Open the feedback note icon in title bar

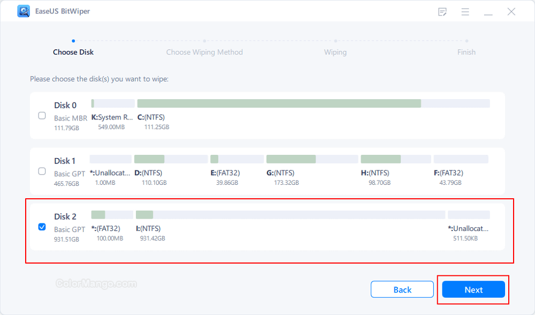click(x=442, y=12)
